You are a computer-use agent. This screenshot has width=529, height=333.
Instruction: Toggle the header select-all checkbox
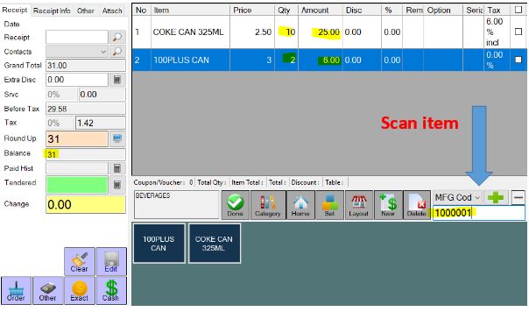pos(518,10)
